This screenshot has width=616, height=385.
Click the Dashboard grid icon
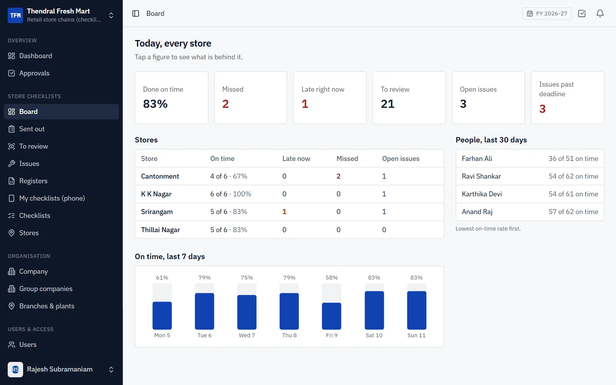point(12,56)
